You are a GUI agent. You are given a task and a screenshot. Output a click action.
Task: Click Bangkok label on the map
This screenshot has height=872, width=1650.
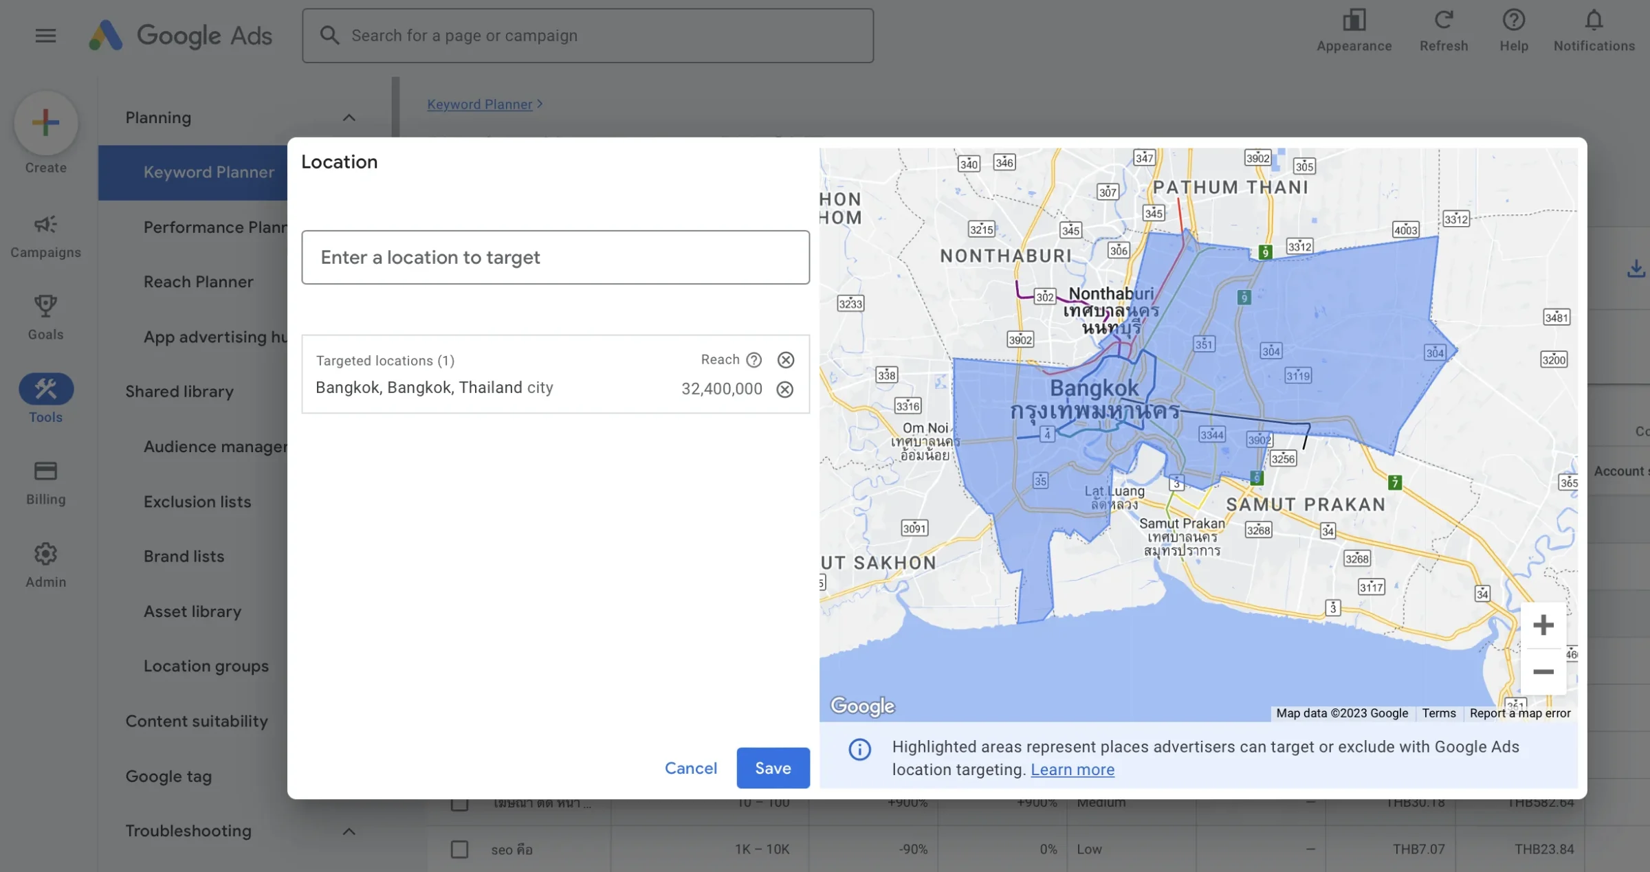click(1094, 388)
